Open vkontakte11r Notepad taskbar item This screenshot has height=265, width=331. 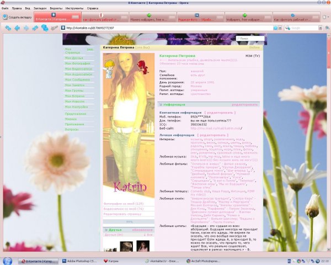click(162, 261)
